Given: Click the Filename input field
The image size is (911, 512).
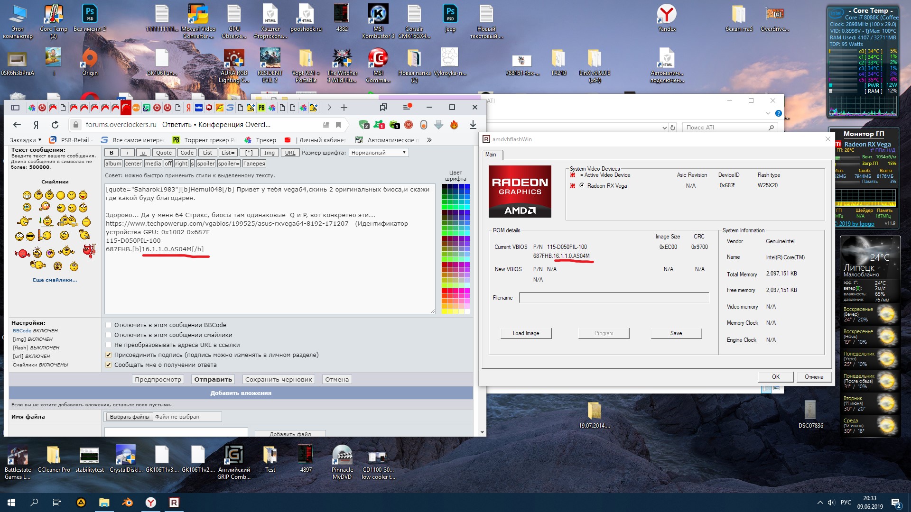Looking at the screenshot, I should 614,298.
